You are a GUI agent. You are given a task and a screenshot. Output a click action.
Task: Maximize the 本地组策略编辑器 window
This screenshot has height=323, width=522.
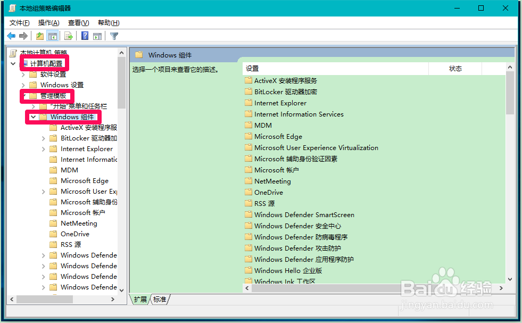coord(481,8)
